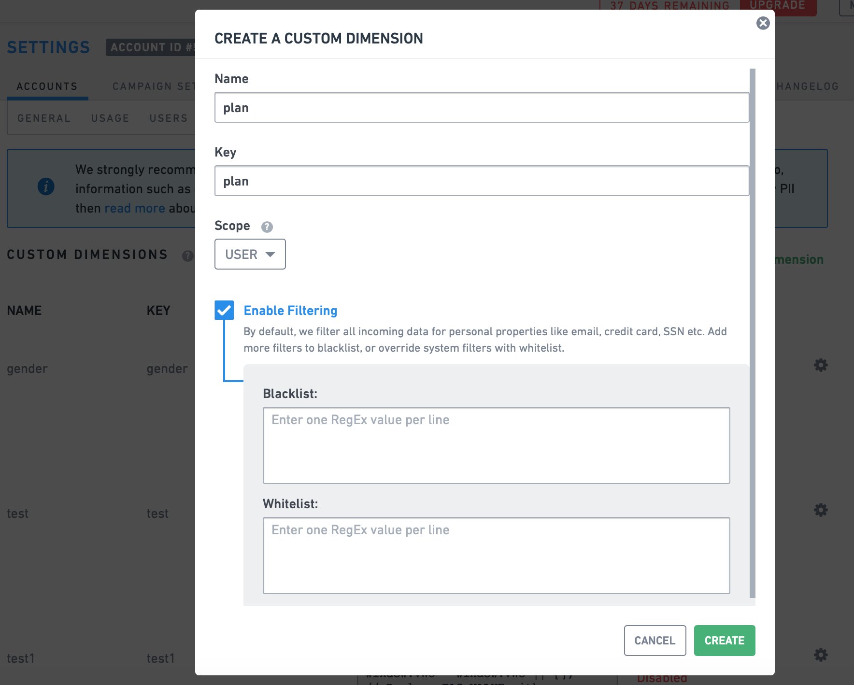Open the Scope USER dropdown

pyautogui.click(x=250, y=254)
